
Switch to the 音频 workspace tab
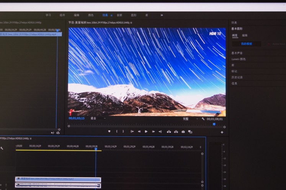tap(119, 15)
